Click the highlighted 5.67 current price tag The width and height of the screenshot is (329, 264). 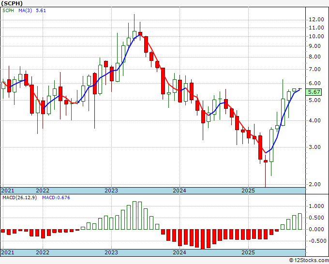point(314,92)
